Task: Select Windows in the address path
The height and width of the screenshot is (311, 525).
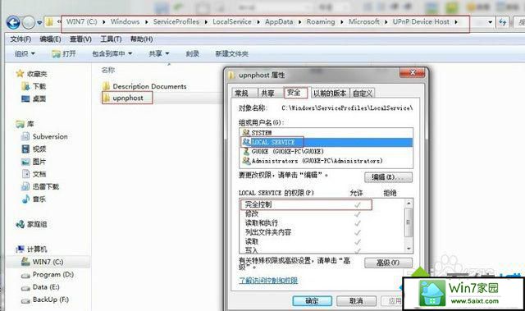Action: (x=125, y=22)
